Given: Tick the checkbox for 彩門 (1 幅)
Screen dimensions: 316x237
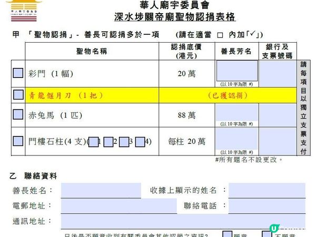Looking at the screenshot, I should click(x=18, y=73).
